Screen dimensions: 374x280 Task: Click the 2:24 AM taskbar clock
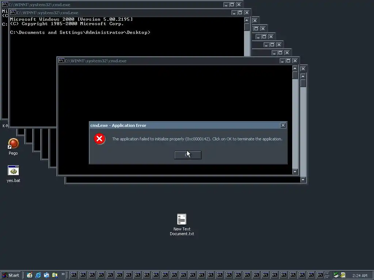pos(360,276)
